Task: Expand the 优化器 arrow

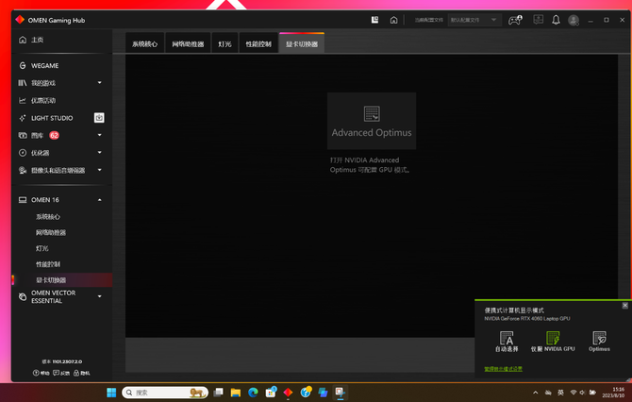Action: pos(100,153)
